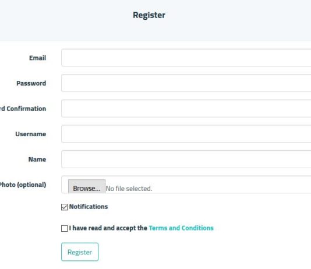Focus the Password text box

tap(186, 83)
